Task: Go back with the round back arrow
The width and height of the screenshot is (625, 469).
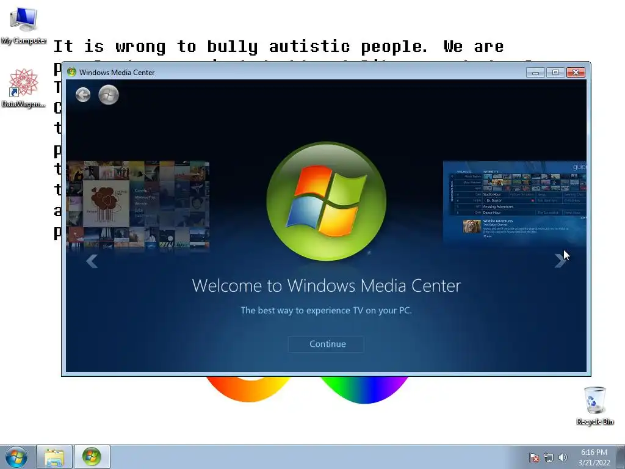Action: click(83, 95)
